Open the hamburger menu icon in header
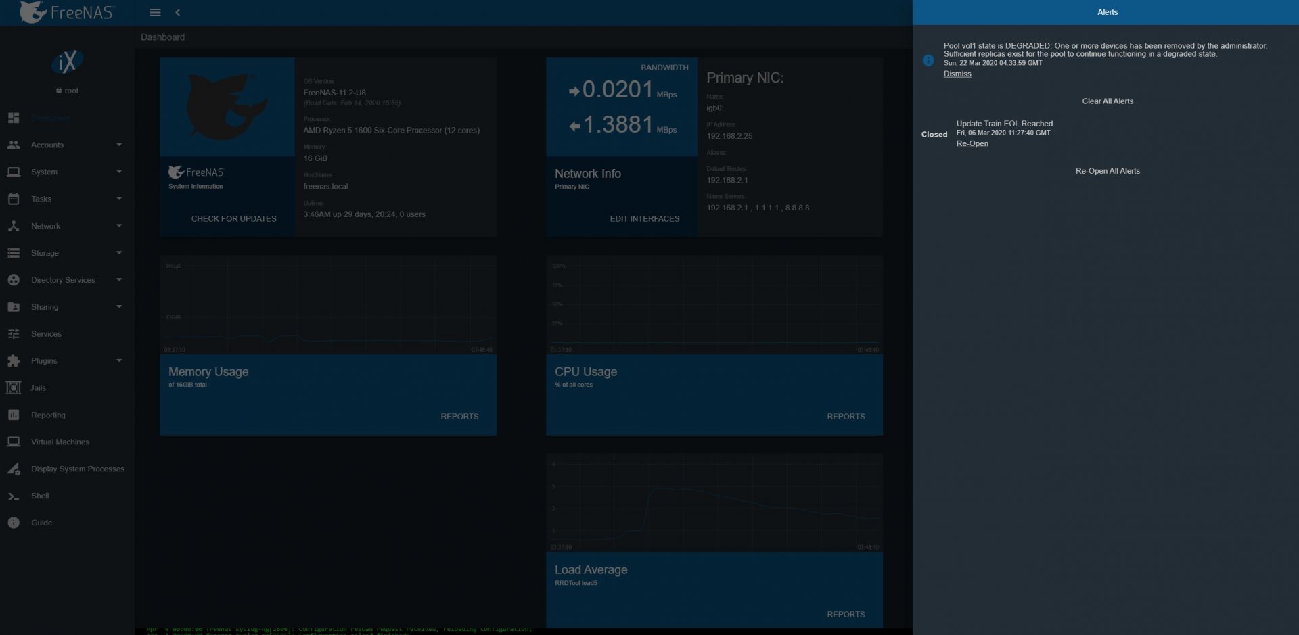The width and height of the screenshot is (1299, 635). coord(155,12)
